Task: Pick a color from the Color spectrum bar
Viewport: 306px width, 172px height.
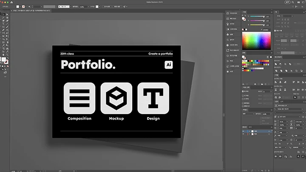Action: coord(256,41)
